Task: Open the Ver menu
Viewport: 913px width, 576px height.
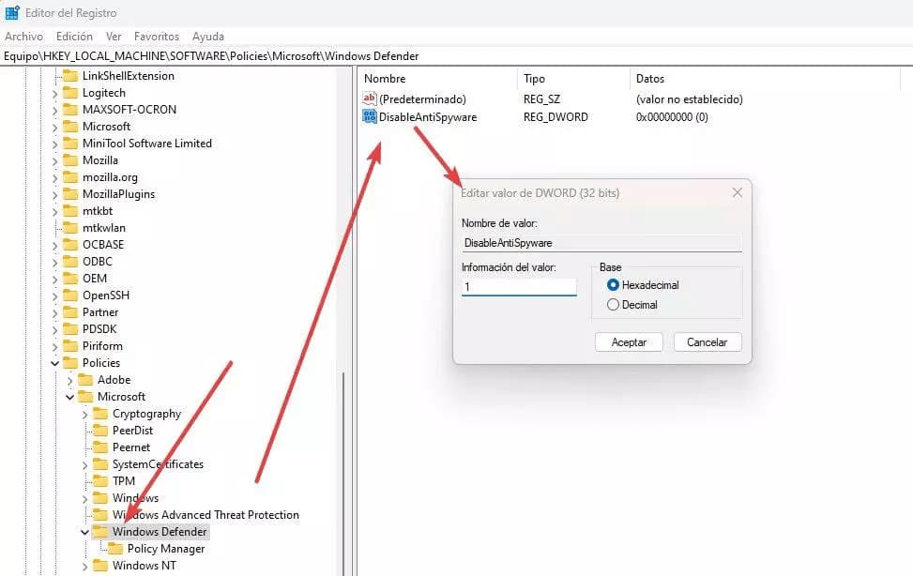Action: click(114, 36)
